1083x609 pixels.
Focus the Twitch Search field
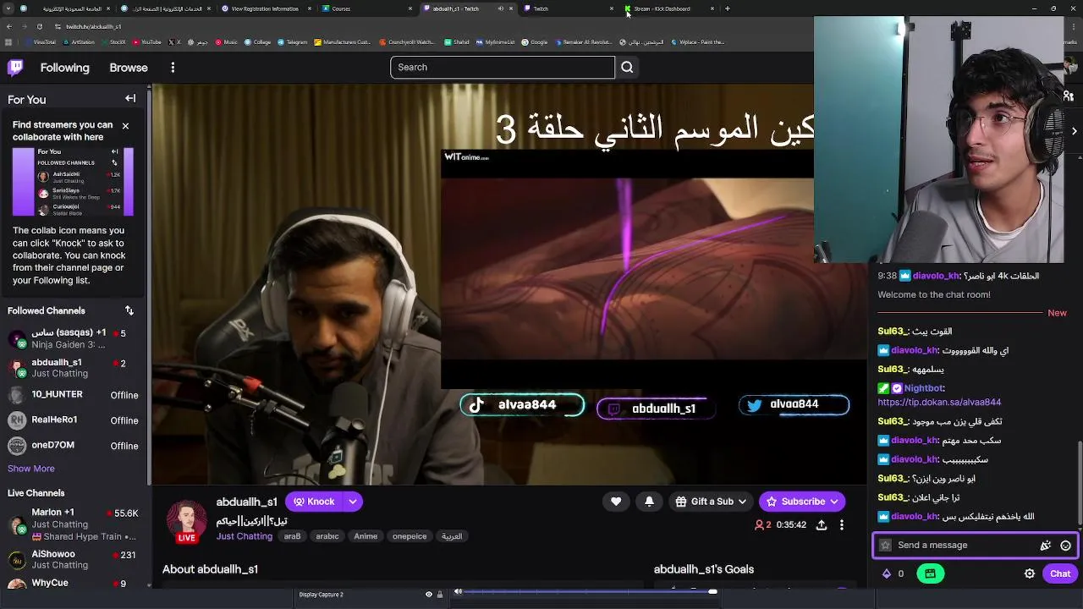[502, 67]
